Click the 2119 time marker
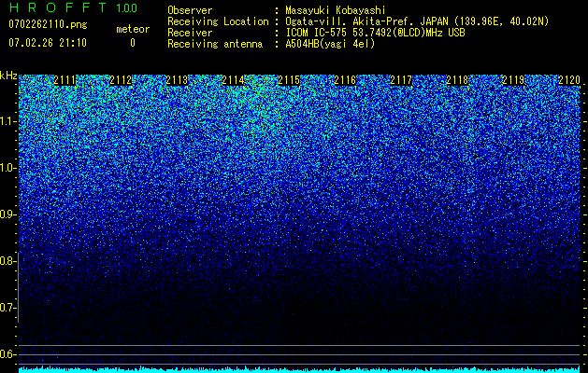Viewport: 588px width, 373px height. (513, 80)
